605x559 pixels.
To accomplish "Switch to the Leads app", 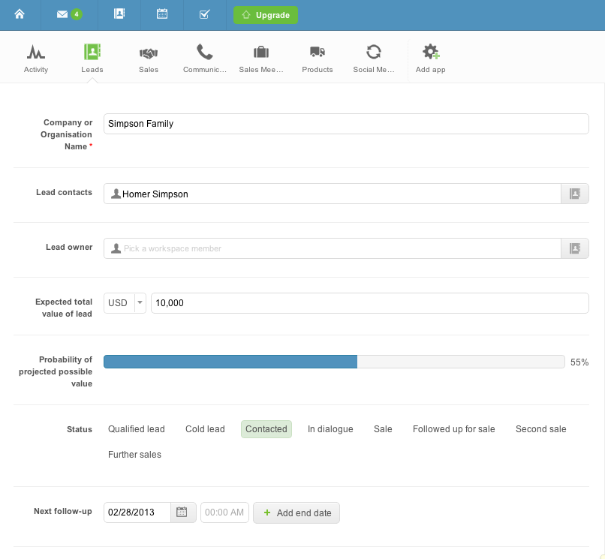I will 92,59.
